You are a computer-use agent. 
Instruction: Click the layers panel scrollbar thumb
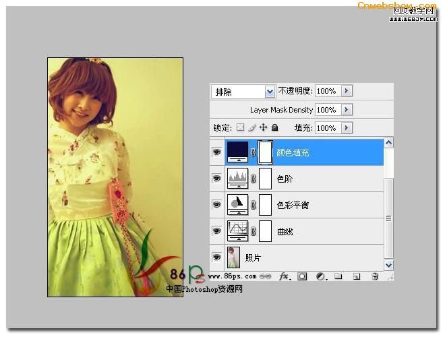pyautogui.click(x=388, y=218)
